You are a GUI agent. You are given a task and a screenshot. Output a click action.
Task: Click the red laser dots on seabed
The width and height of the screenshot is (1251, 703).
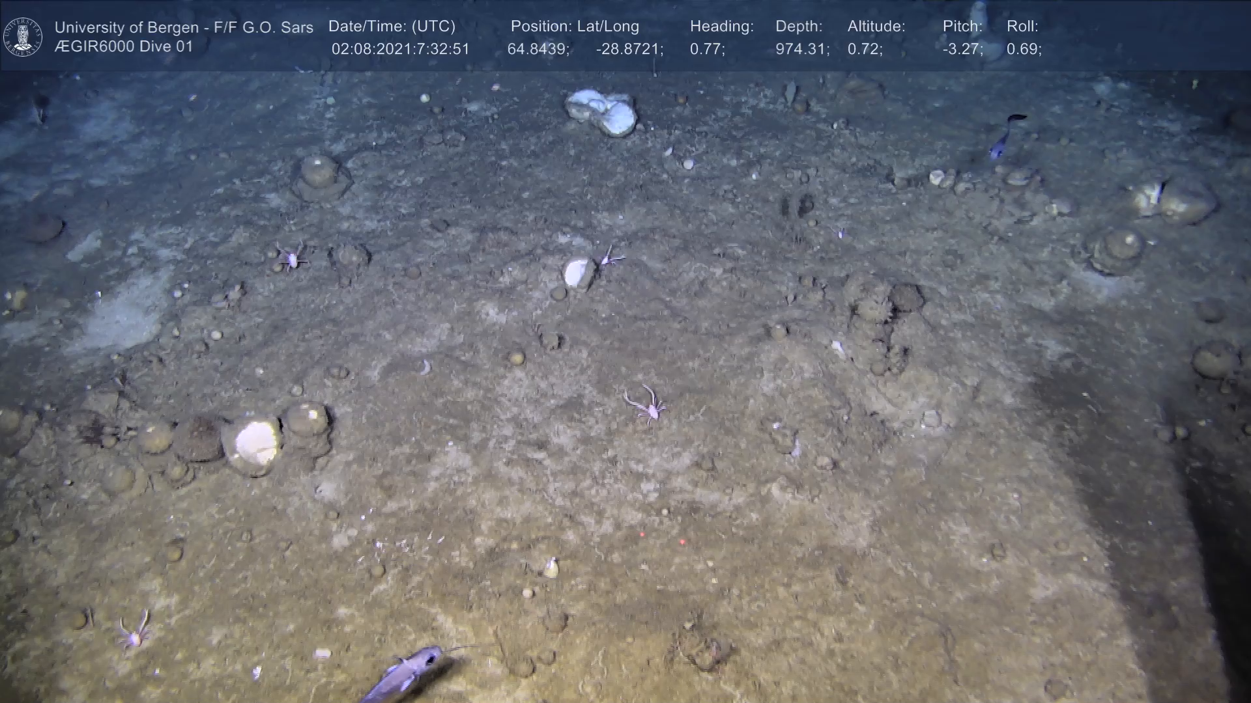(x=662, y=538)
